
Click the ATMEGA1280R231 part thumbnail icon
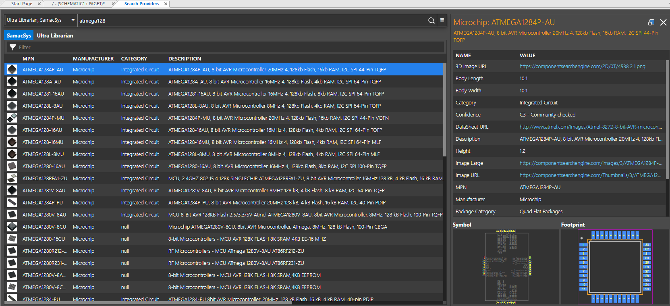(12, 263)
